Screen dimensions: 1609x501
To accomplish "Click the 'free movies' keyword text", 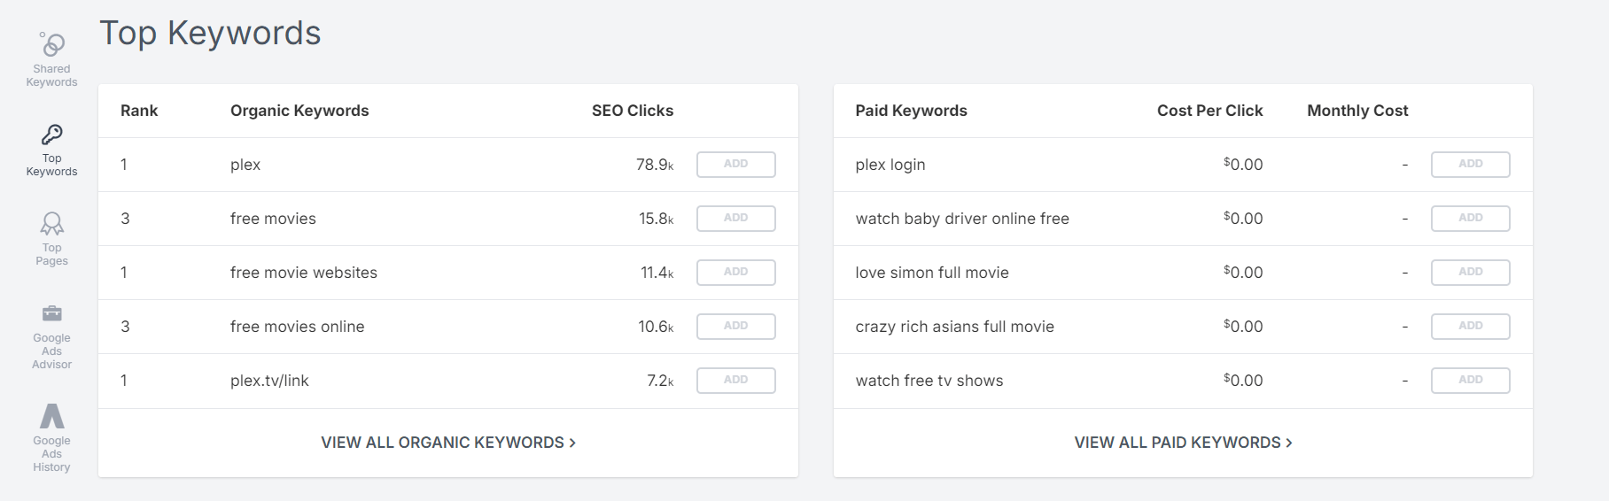I will pos(273,219).
